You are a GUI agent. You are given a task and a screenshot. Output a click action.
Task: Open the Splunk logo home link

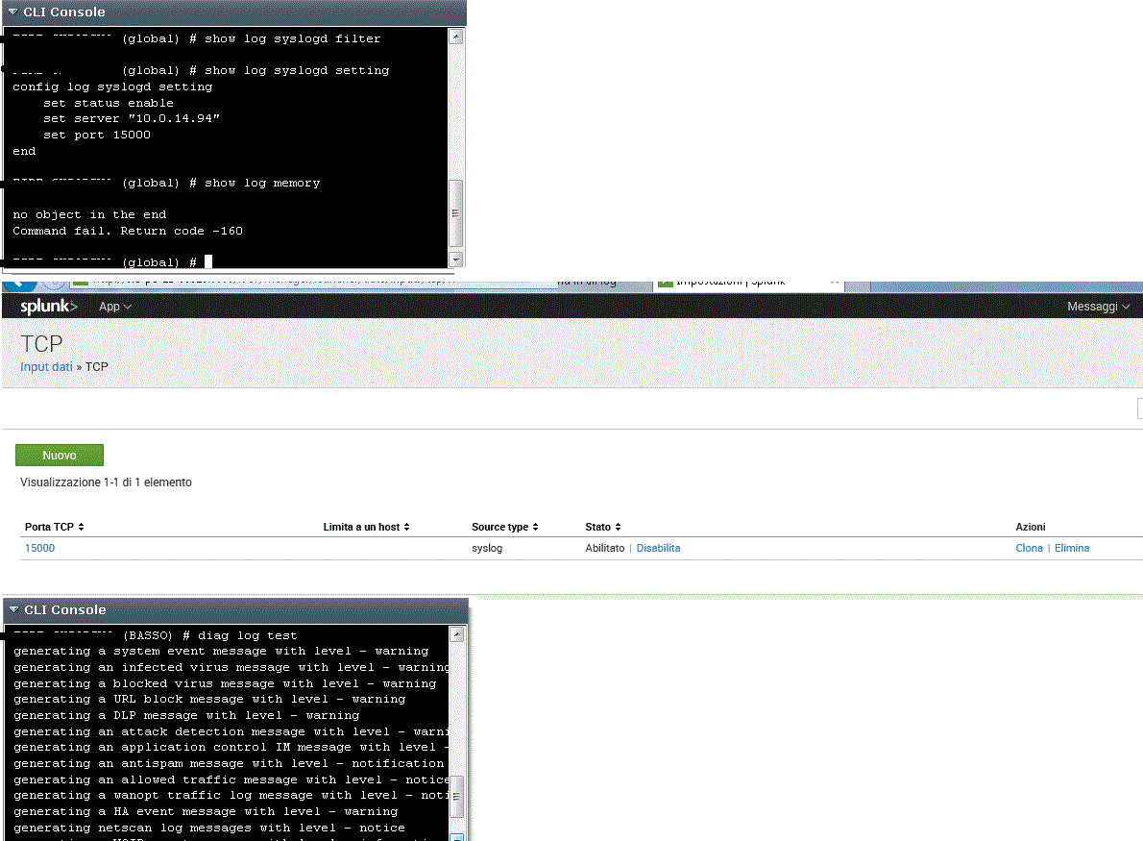coord(49,307)
